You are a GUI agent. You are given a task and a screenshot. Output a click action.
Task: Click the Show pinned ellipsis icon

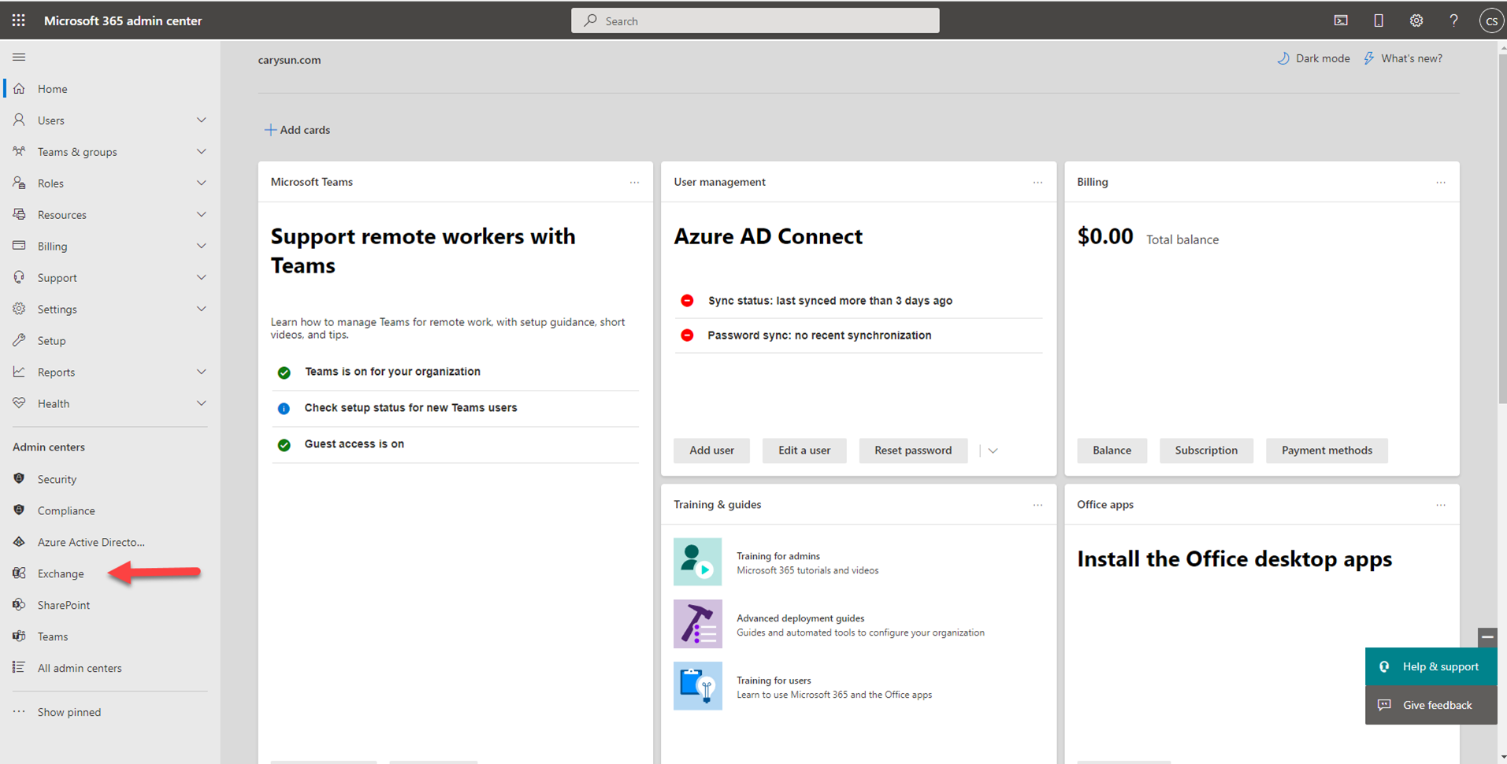19,711
